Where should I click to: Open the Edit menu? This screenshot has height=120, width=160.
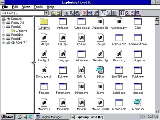(x=15, y=7)
